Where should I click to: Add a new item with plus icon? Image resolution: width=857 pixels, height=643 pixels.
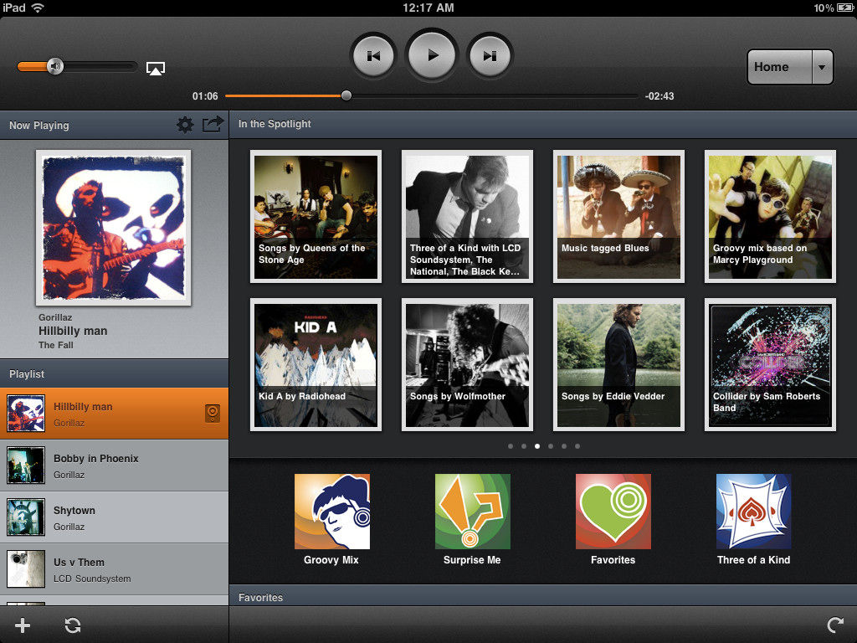tap(23, 625)
